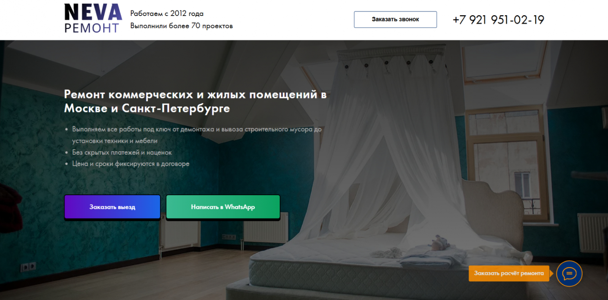The height and width of the screenshot is (300, 608).
Task: Call the +7 921 951-02-19 number
Action: 498,20
